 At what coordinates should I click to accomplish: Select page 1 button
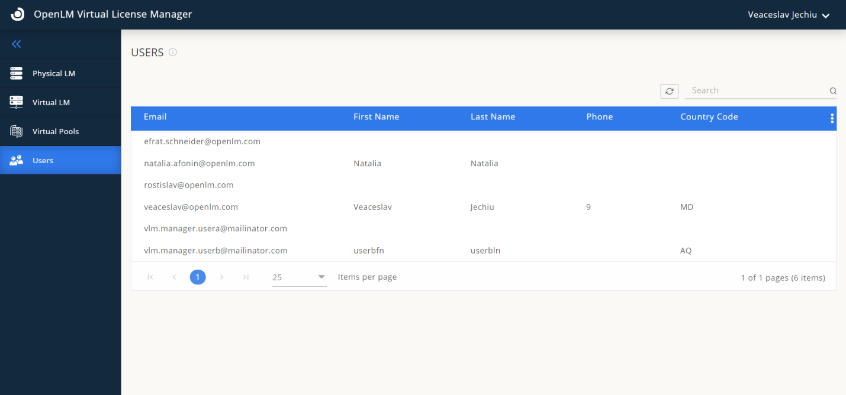[198, 277]
